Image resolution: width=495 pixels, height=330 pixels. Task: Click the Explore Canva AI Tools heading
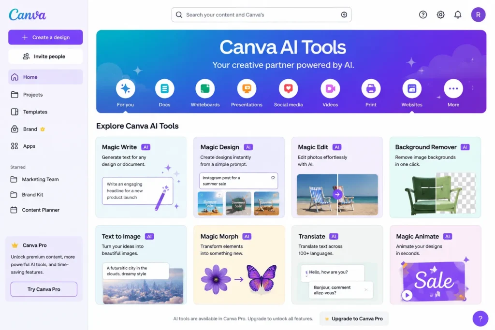pyautogui.click(x=137, y=126)
